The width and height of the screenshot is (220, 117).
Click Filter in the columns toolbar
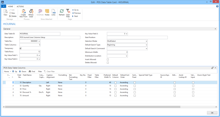tap(40, 72)
